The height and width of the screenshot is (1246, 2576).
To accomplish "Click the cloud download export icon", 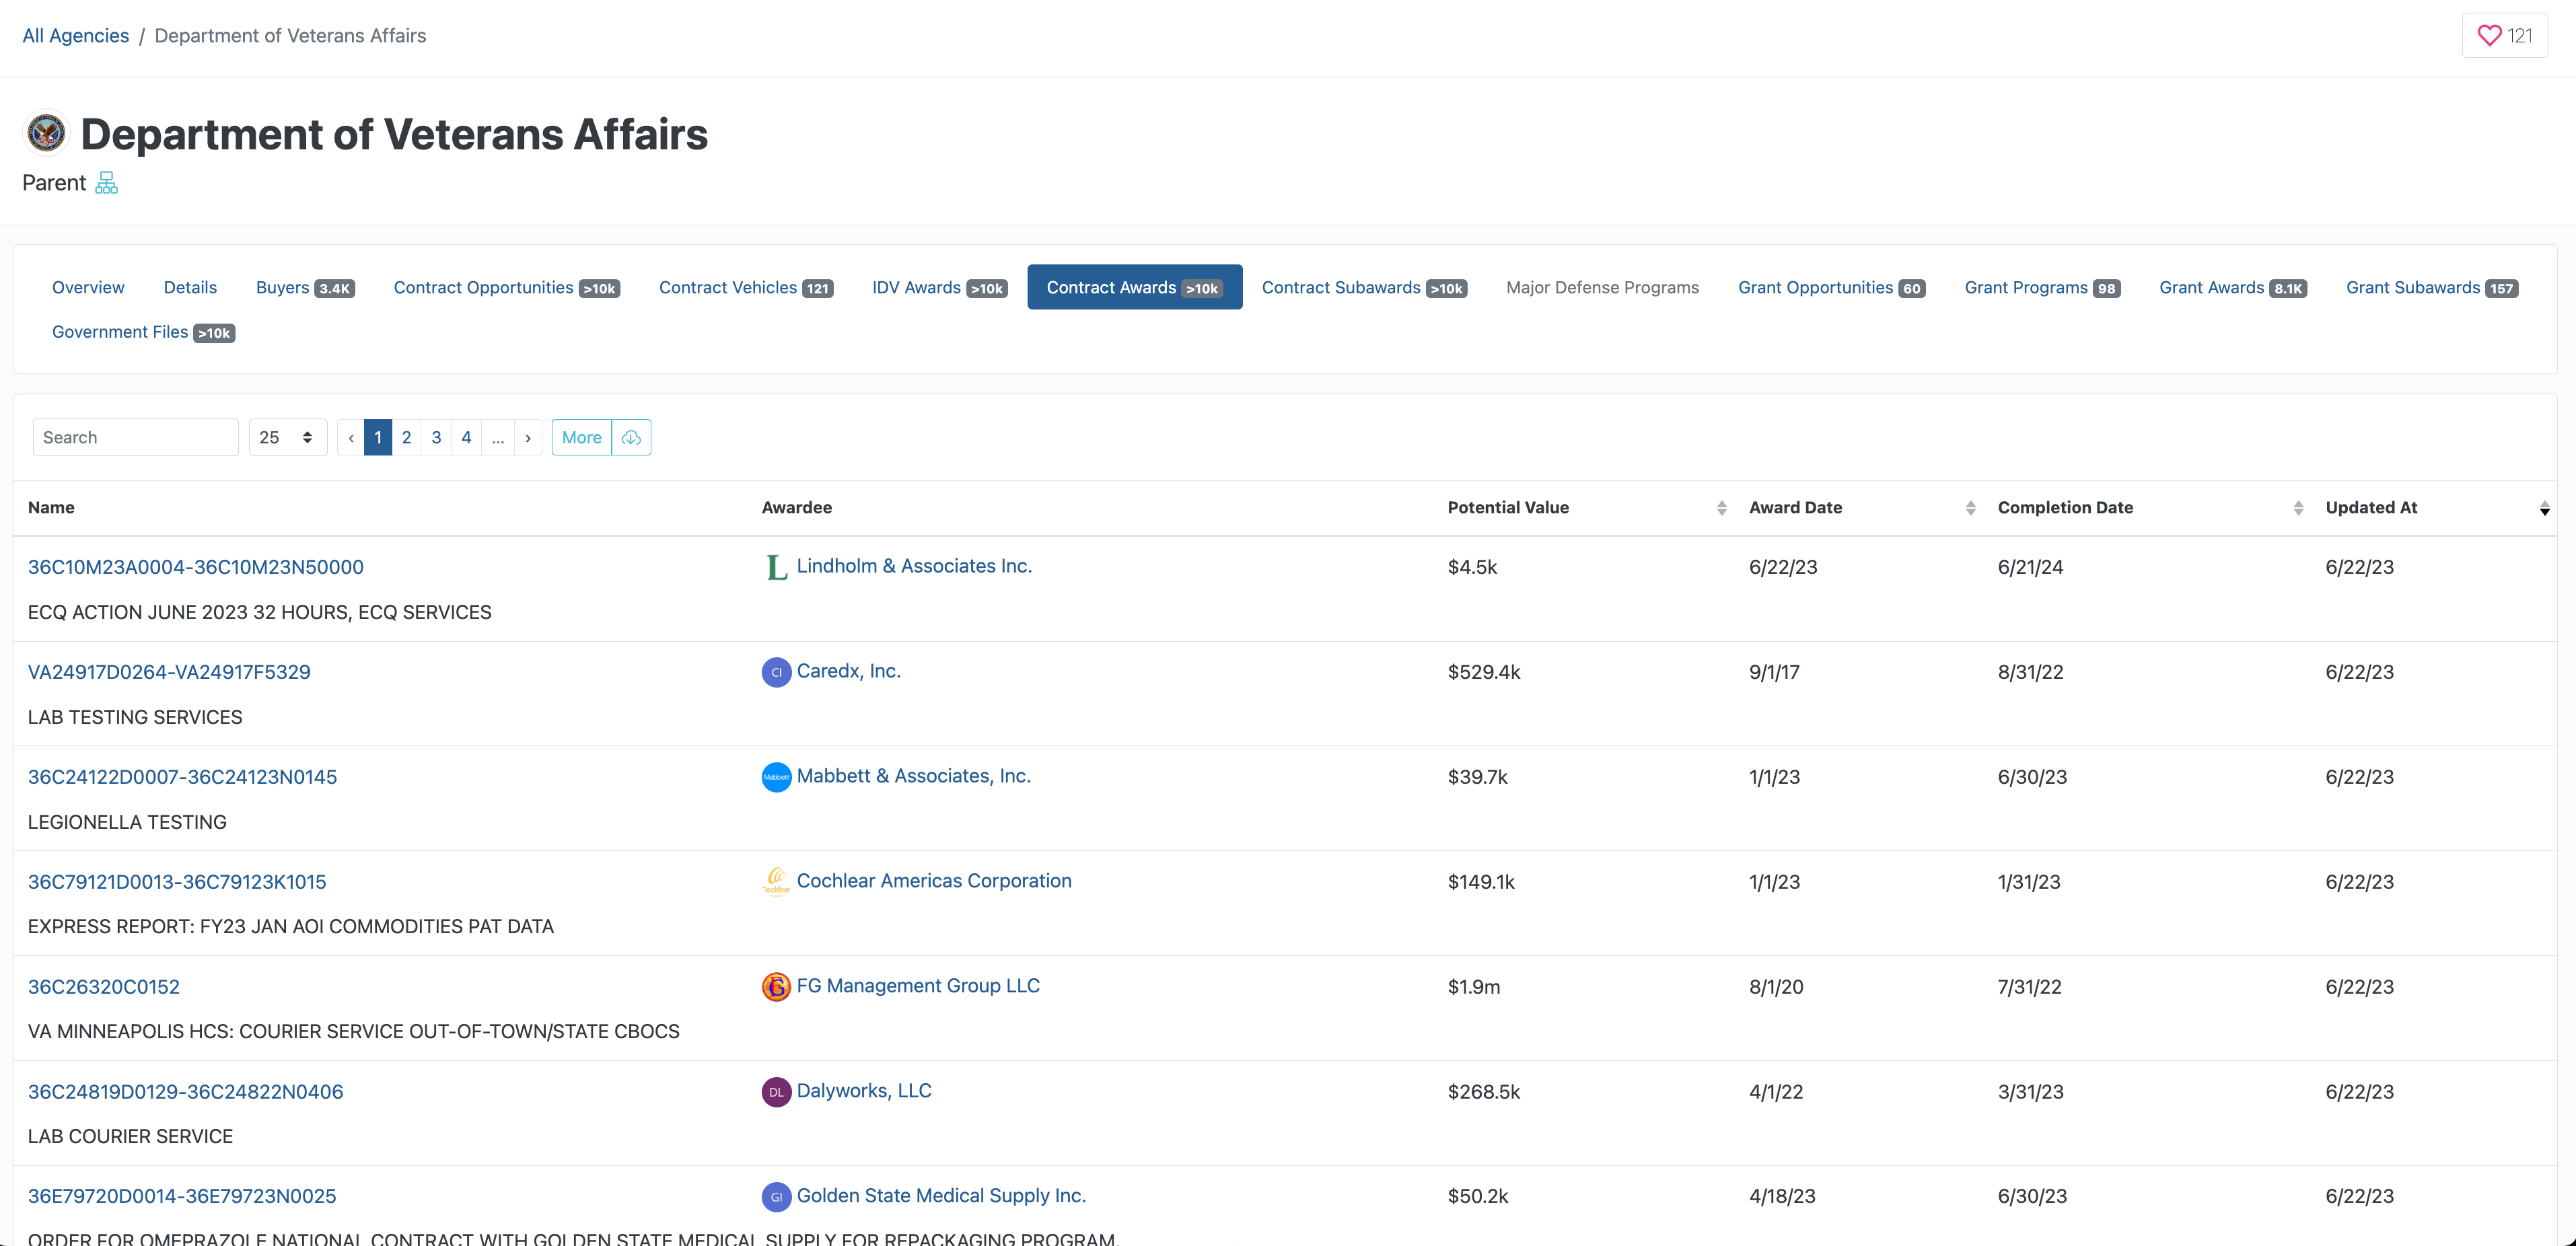I will point(631,438).
